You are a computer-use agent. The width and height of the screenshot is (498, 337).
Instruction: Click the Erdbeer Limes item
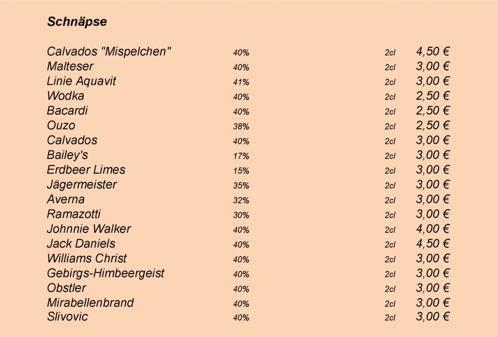pyautogui.click(x=86, y=170)
